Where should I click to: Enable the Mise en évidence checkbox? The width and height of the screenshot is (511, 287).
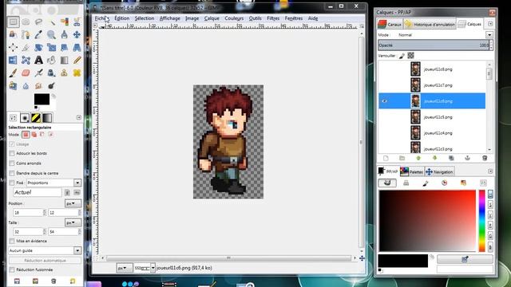click(x=12, y=241)
